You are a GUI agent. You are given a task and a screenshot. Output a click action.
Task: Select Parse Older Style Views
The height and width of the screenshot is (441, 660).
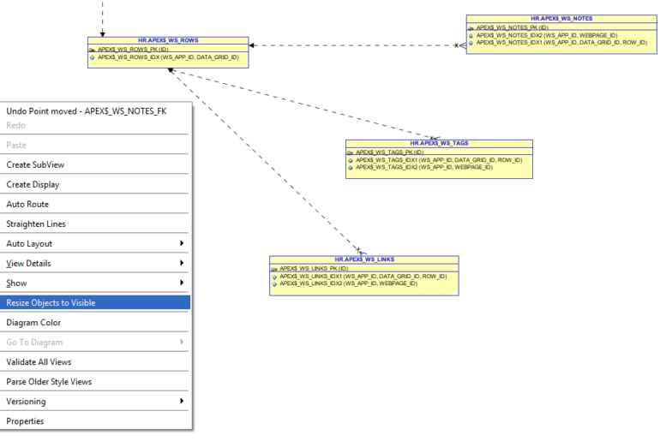click(95, 382)
